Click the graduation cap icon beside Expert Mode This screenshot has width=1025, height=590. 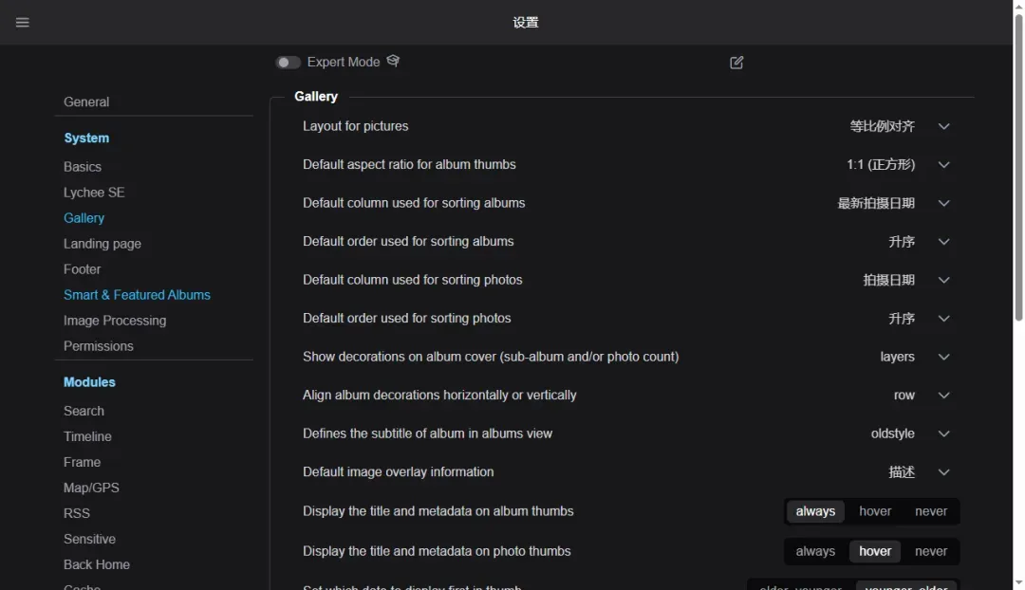click(393, 62)
